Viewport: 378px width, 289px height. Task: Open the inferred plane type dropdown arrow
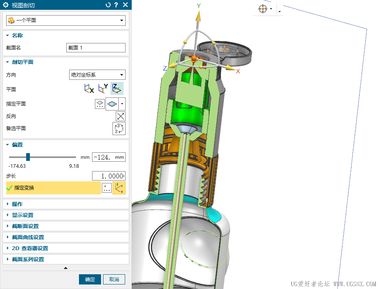tap(122, 104)
